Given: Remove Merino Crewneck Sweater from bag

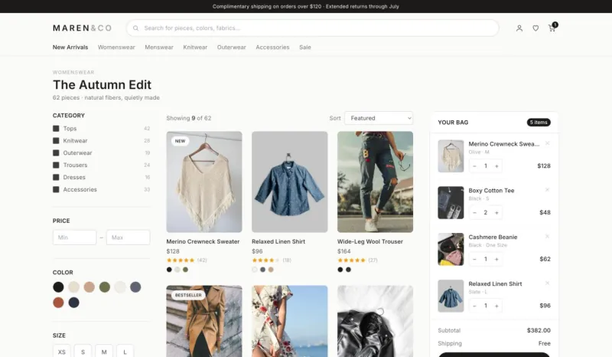Looking at the screenshot, I should [547, 143].
